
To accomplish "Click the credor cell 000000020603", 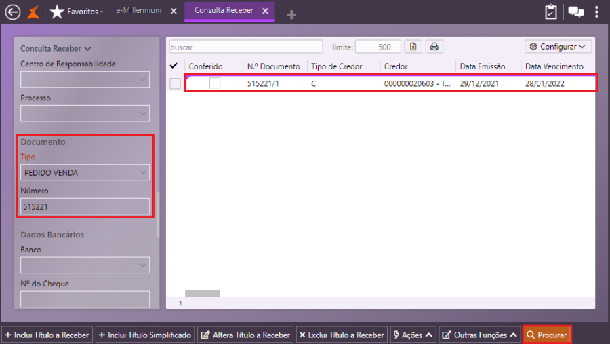I will coord(417,83).
